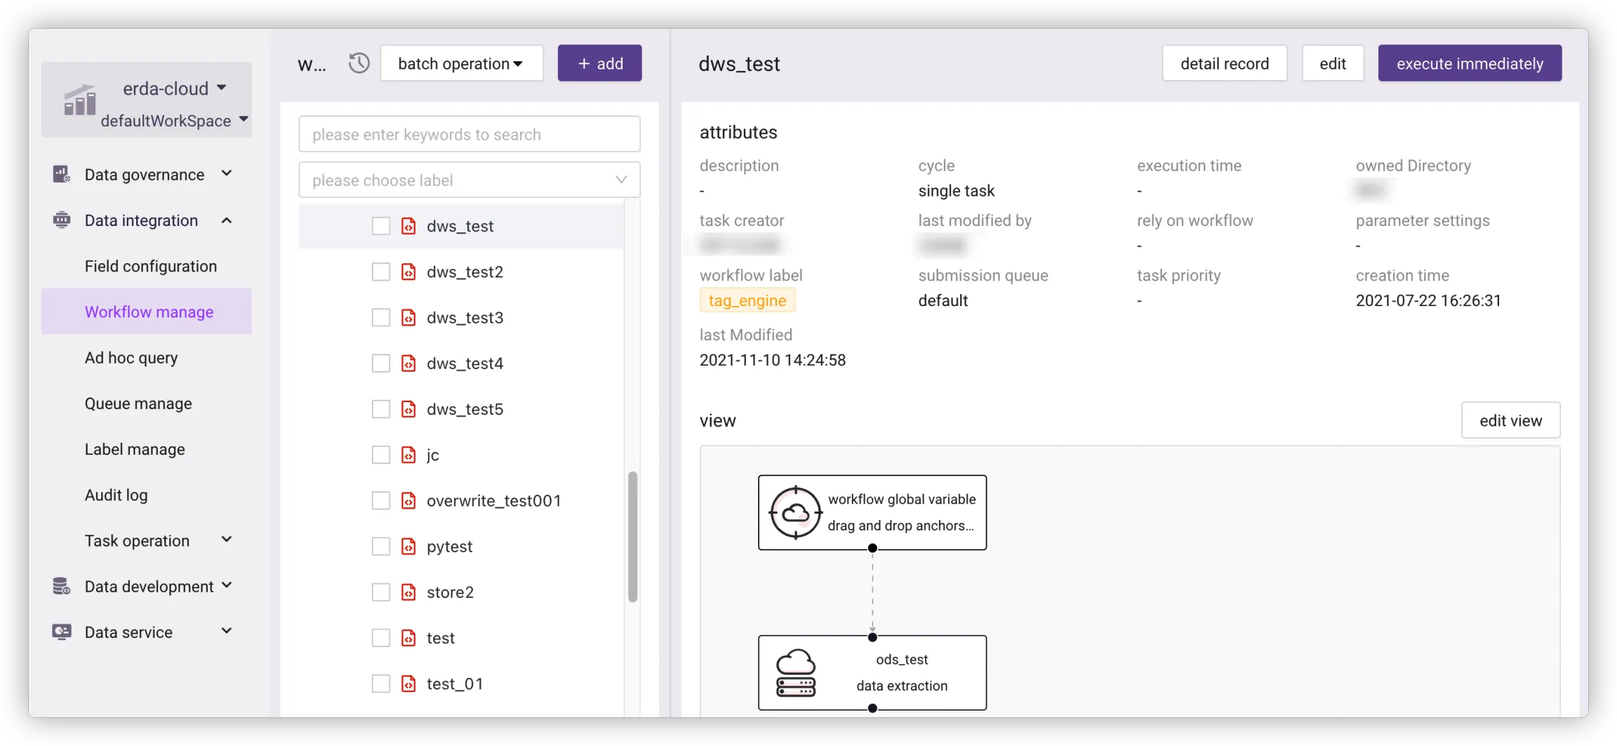Viewport: 1617px width, 746px height.
Task: Open the please choose label dropdown
Action: pos(469,180)
